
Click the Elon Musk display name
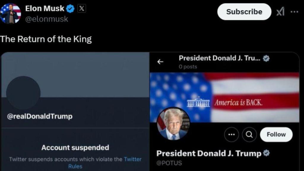[x=45, y=9]
